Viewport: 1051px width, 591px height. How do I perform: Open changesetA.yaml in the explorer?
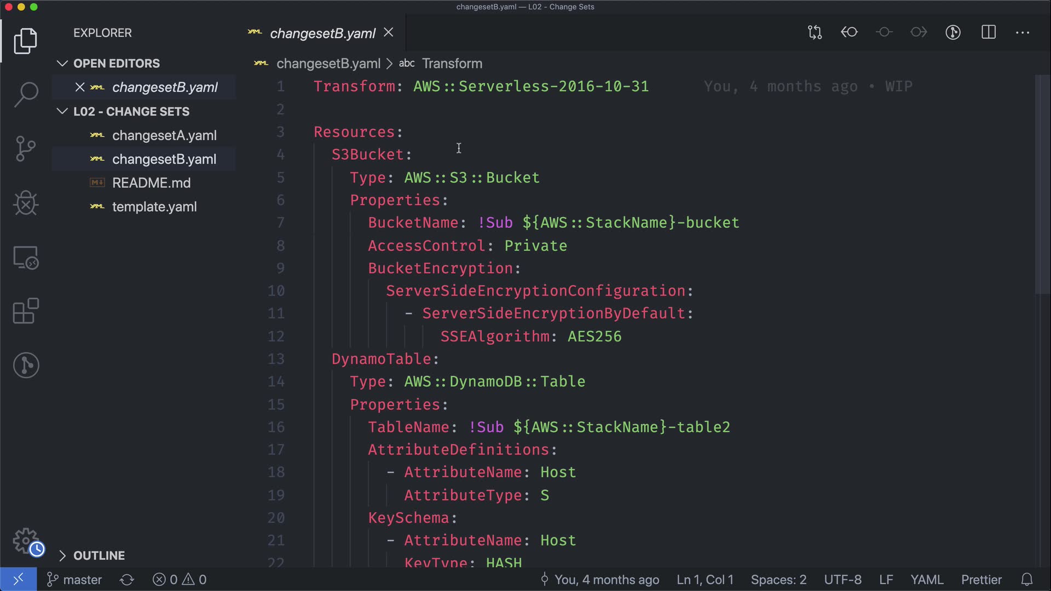(164, 135)
